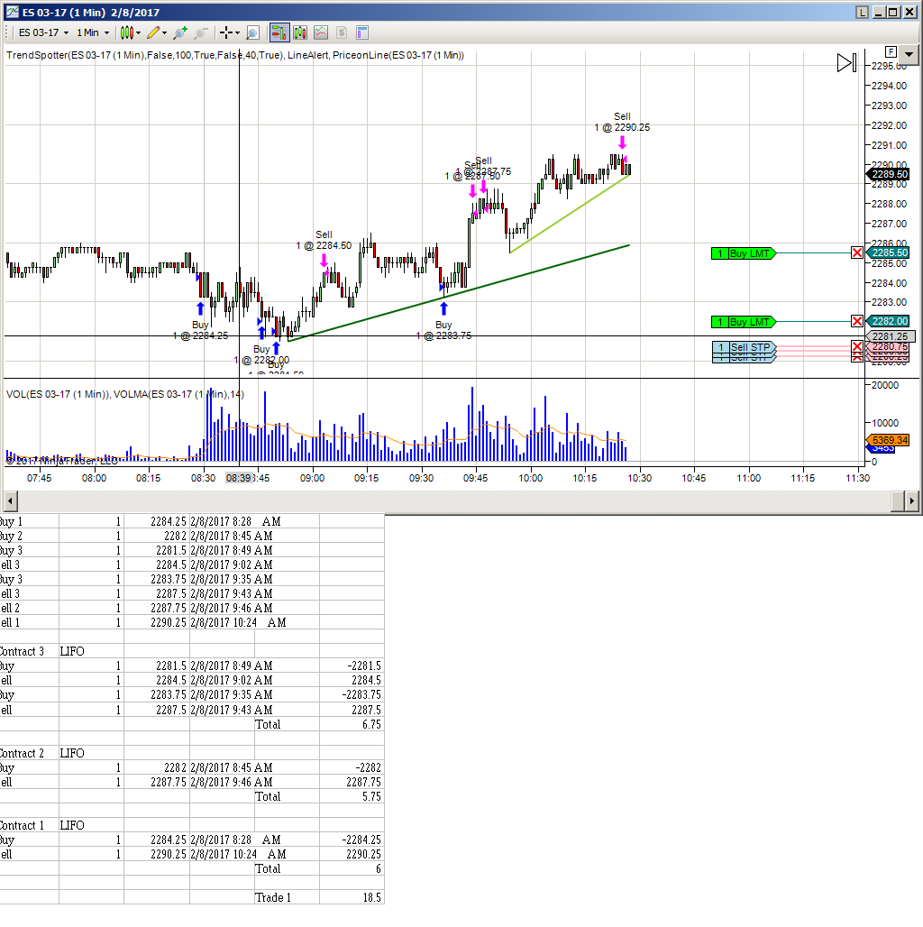Screen dimensions: 923x927
Task: Select the -2283.75 cell
Action: (352, 694)
